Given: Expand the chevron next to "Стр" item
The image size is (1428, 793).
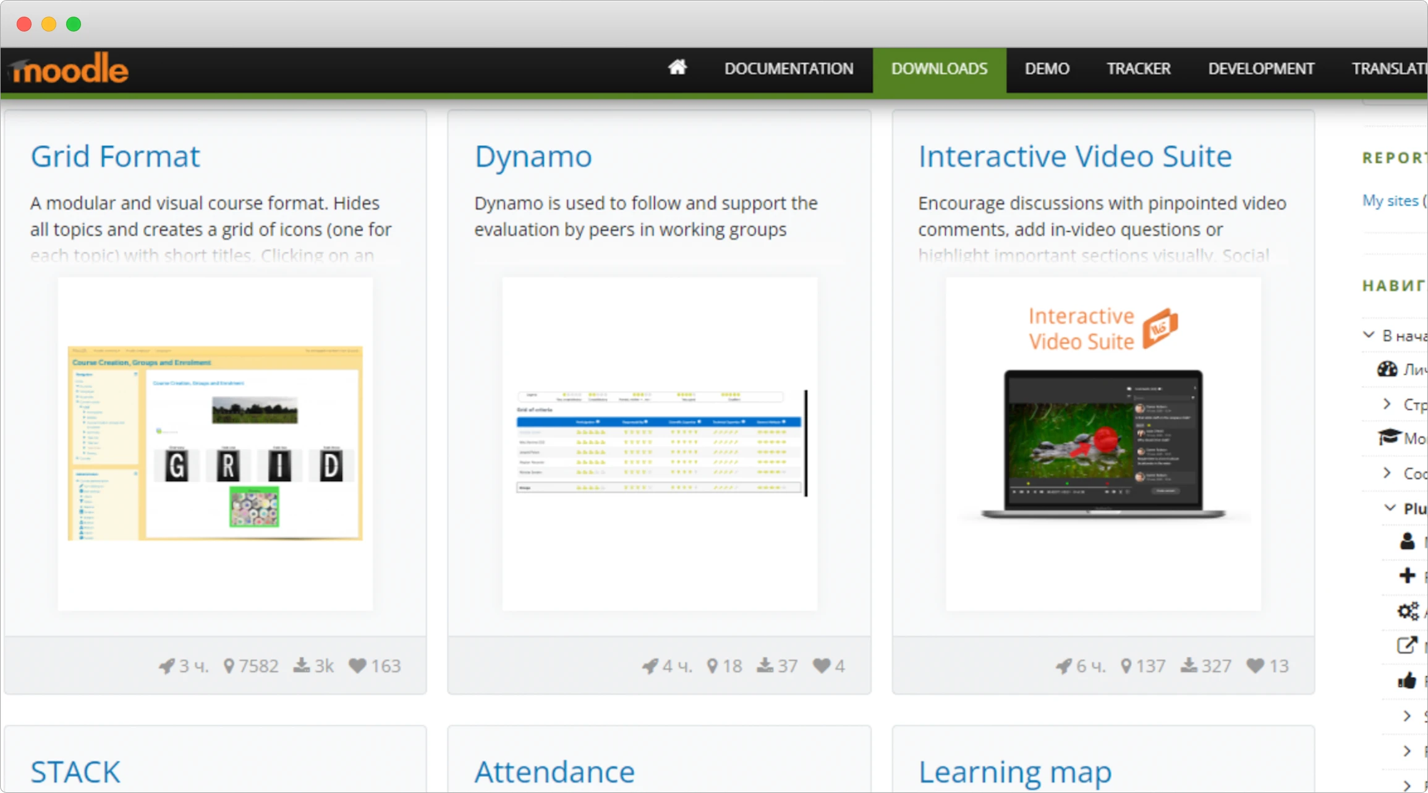Looking at the screenshot, I should point(1388,403).
